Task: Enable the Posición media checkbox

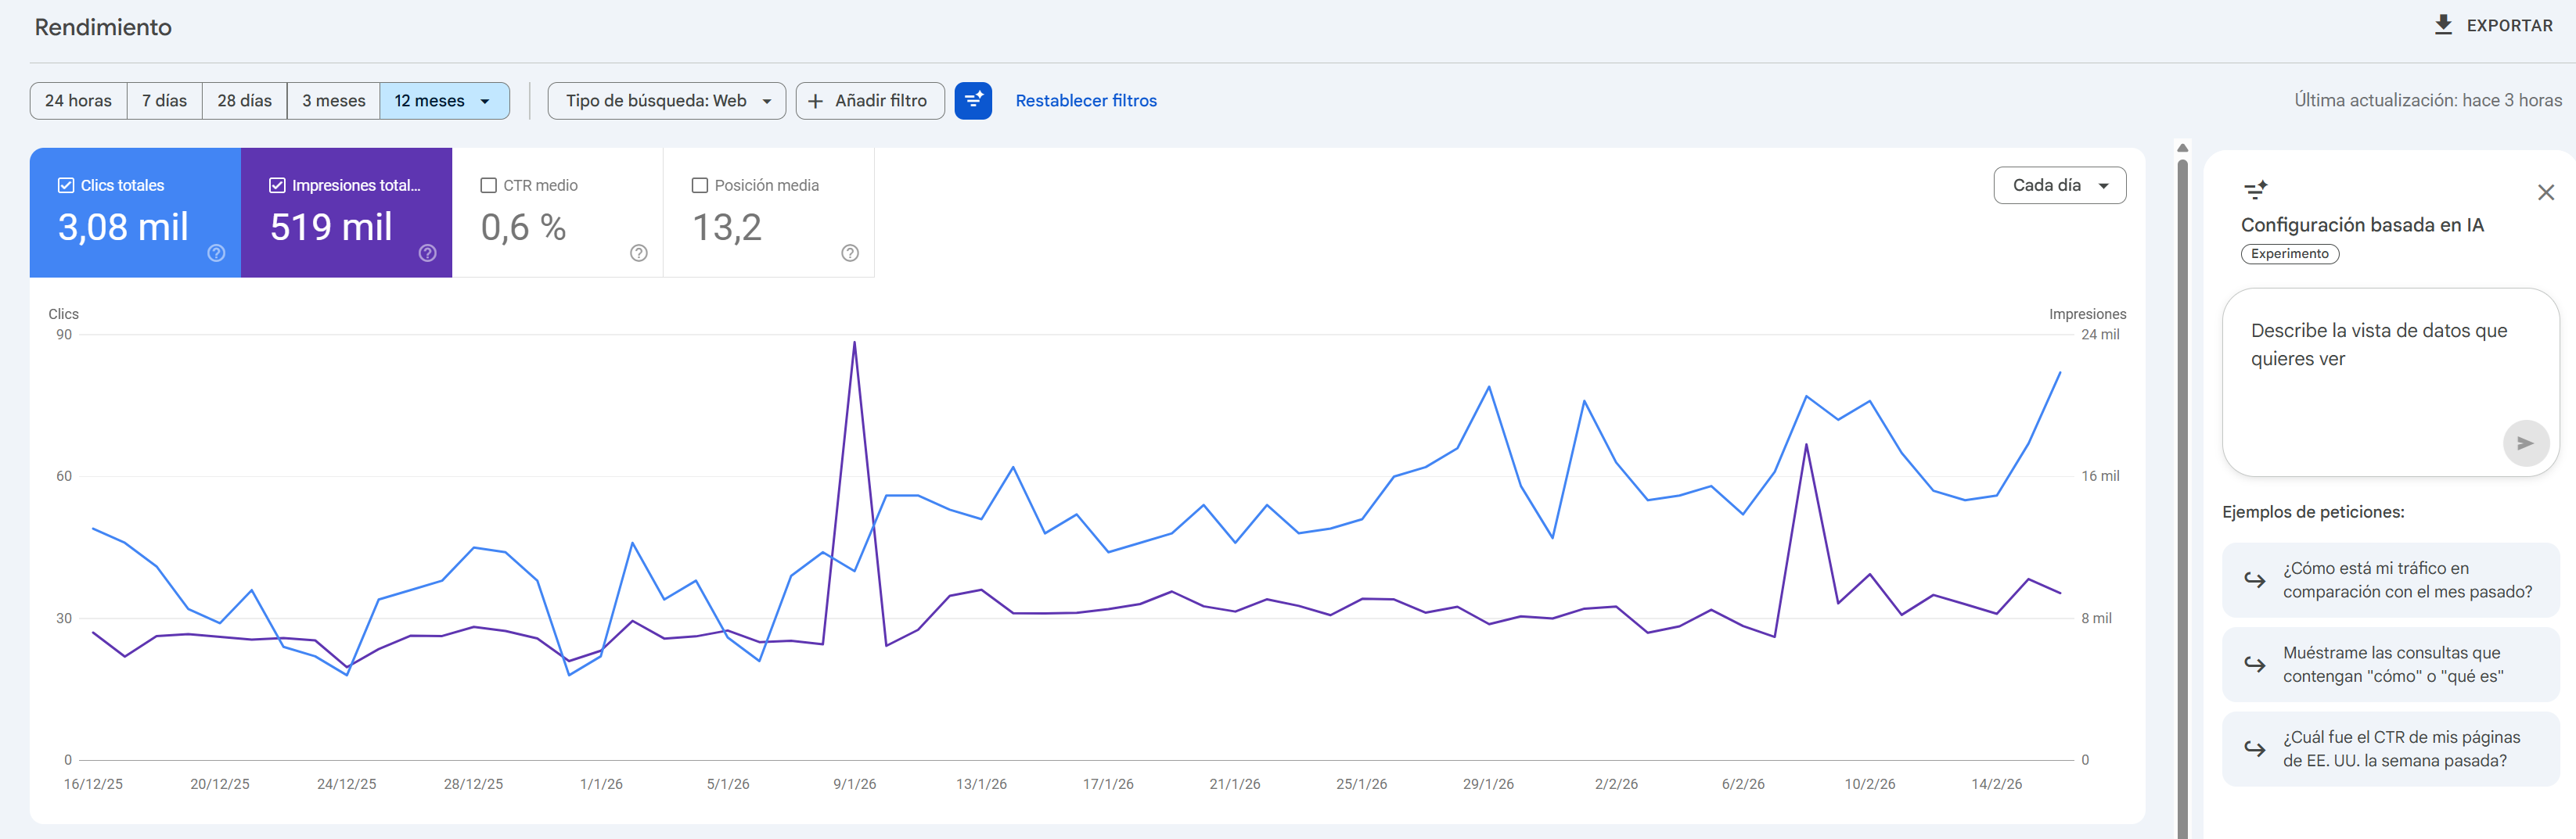Action: pos(700,185)
